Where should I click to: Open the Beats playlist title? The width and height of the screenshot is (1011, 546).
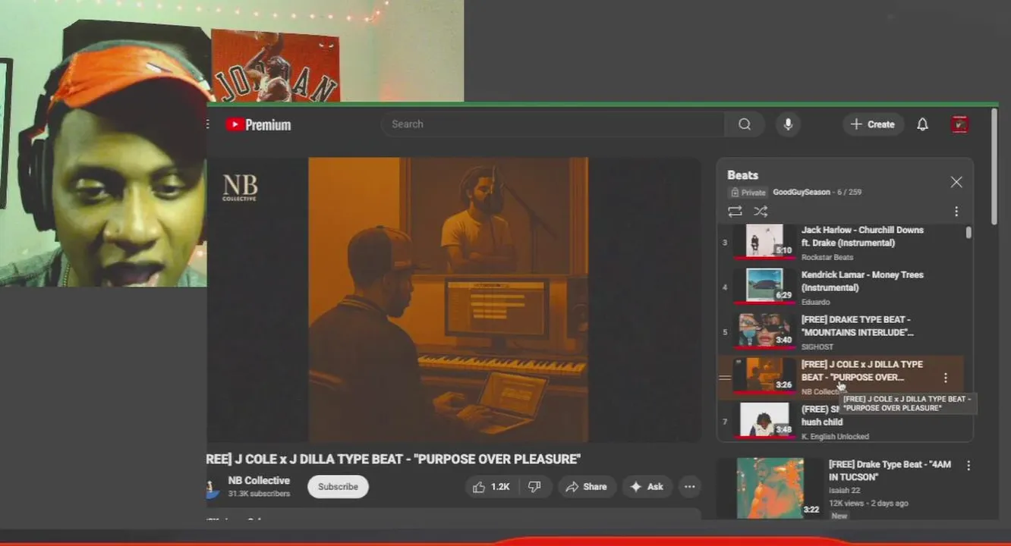(742, 175)
